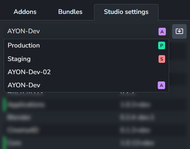Switch to the Addons tab

pyautogui.click(x=25, y=12)
